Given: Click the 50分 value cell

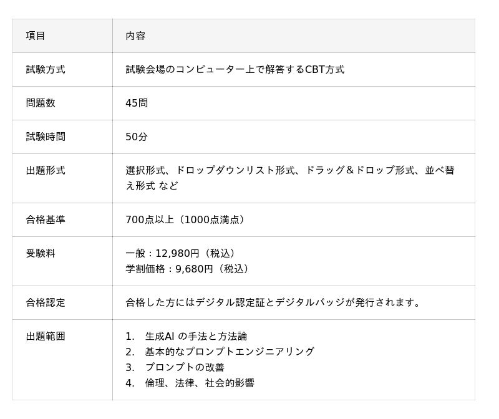Looking at the screenshot, I should pos(137,137).
